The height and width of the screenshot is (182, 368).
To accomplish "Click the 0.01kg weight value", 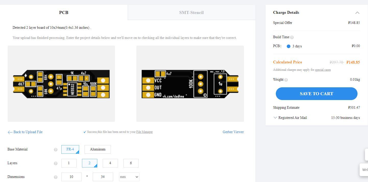I will coord(355,80).
